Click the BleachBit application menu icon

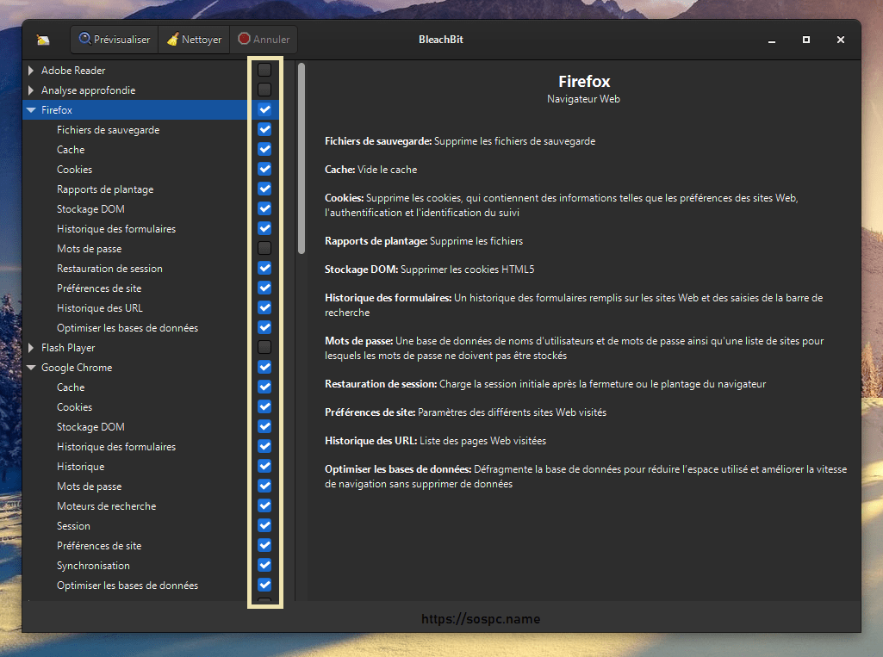pyautogui.click(x=43, y=40)
